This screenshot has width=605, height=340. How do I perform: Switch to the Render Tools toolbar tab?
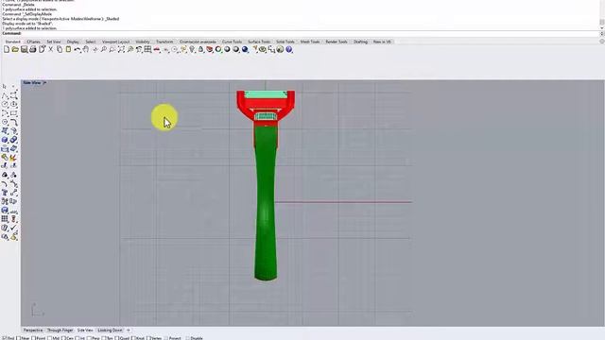[x=337, y=42]
